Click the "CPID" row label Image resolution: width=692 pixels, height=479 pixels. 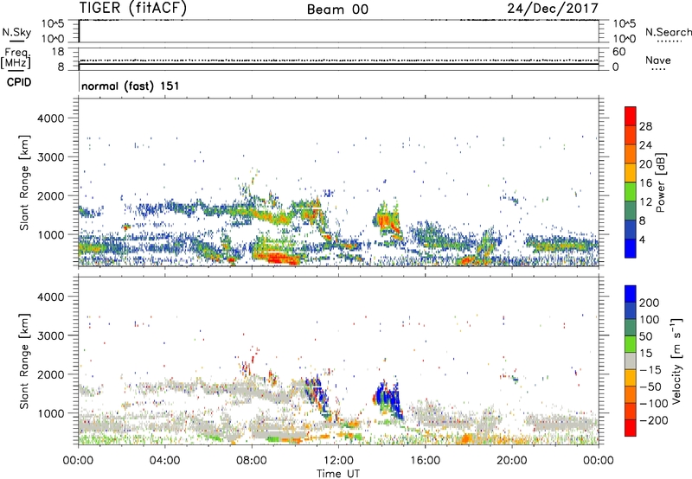coord(19,82)
